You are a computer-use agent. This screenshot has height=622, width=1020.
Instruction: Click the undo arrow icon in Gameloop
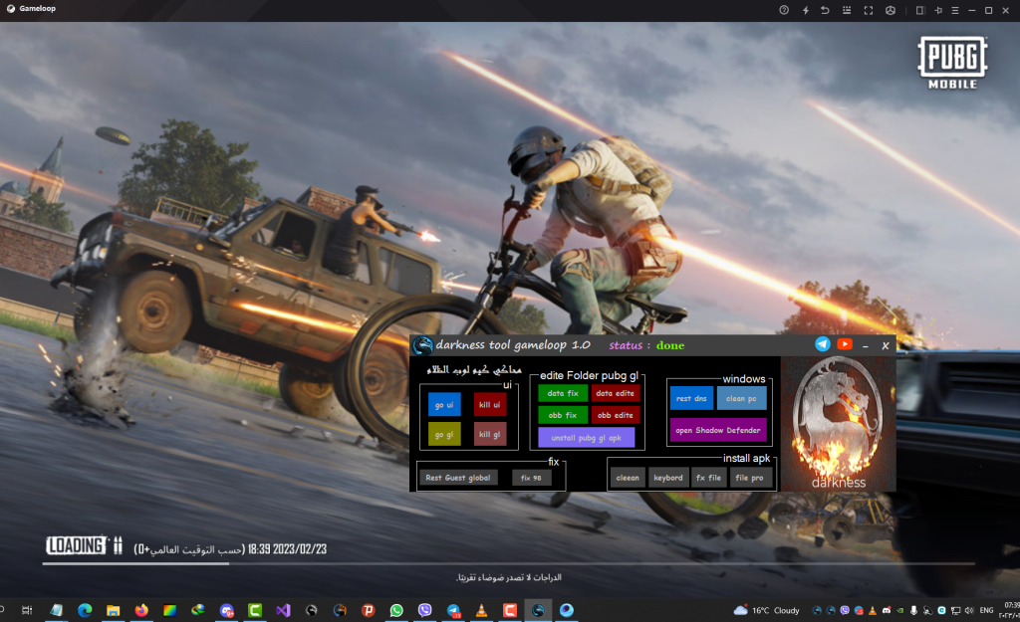[x=825, y=10]
